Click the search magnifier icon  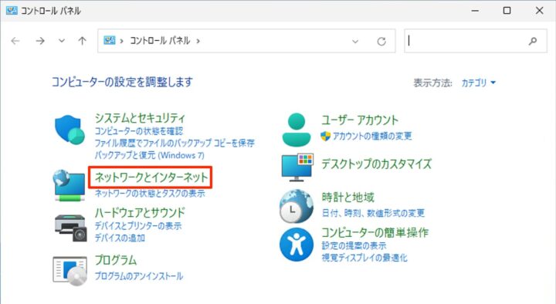(533, 41)
